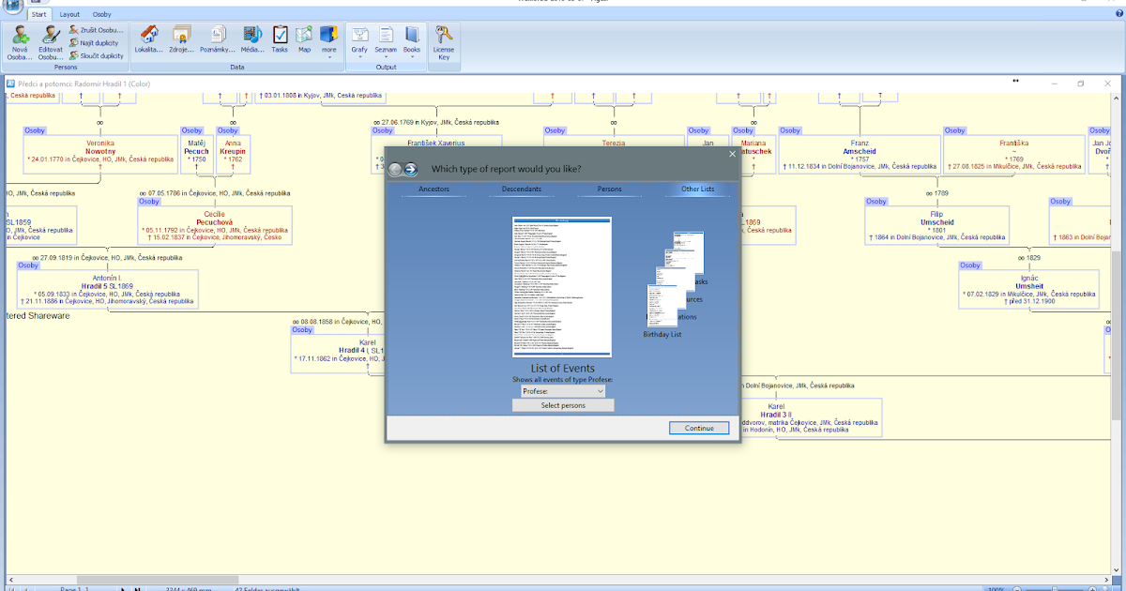Click the License Key icon
This screenshot has width=1126, height=591.
tap(442, 42)
